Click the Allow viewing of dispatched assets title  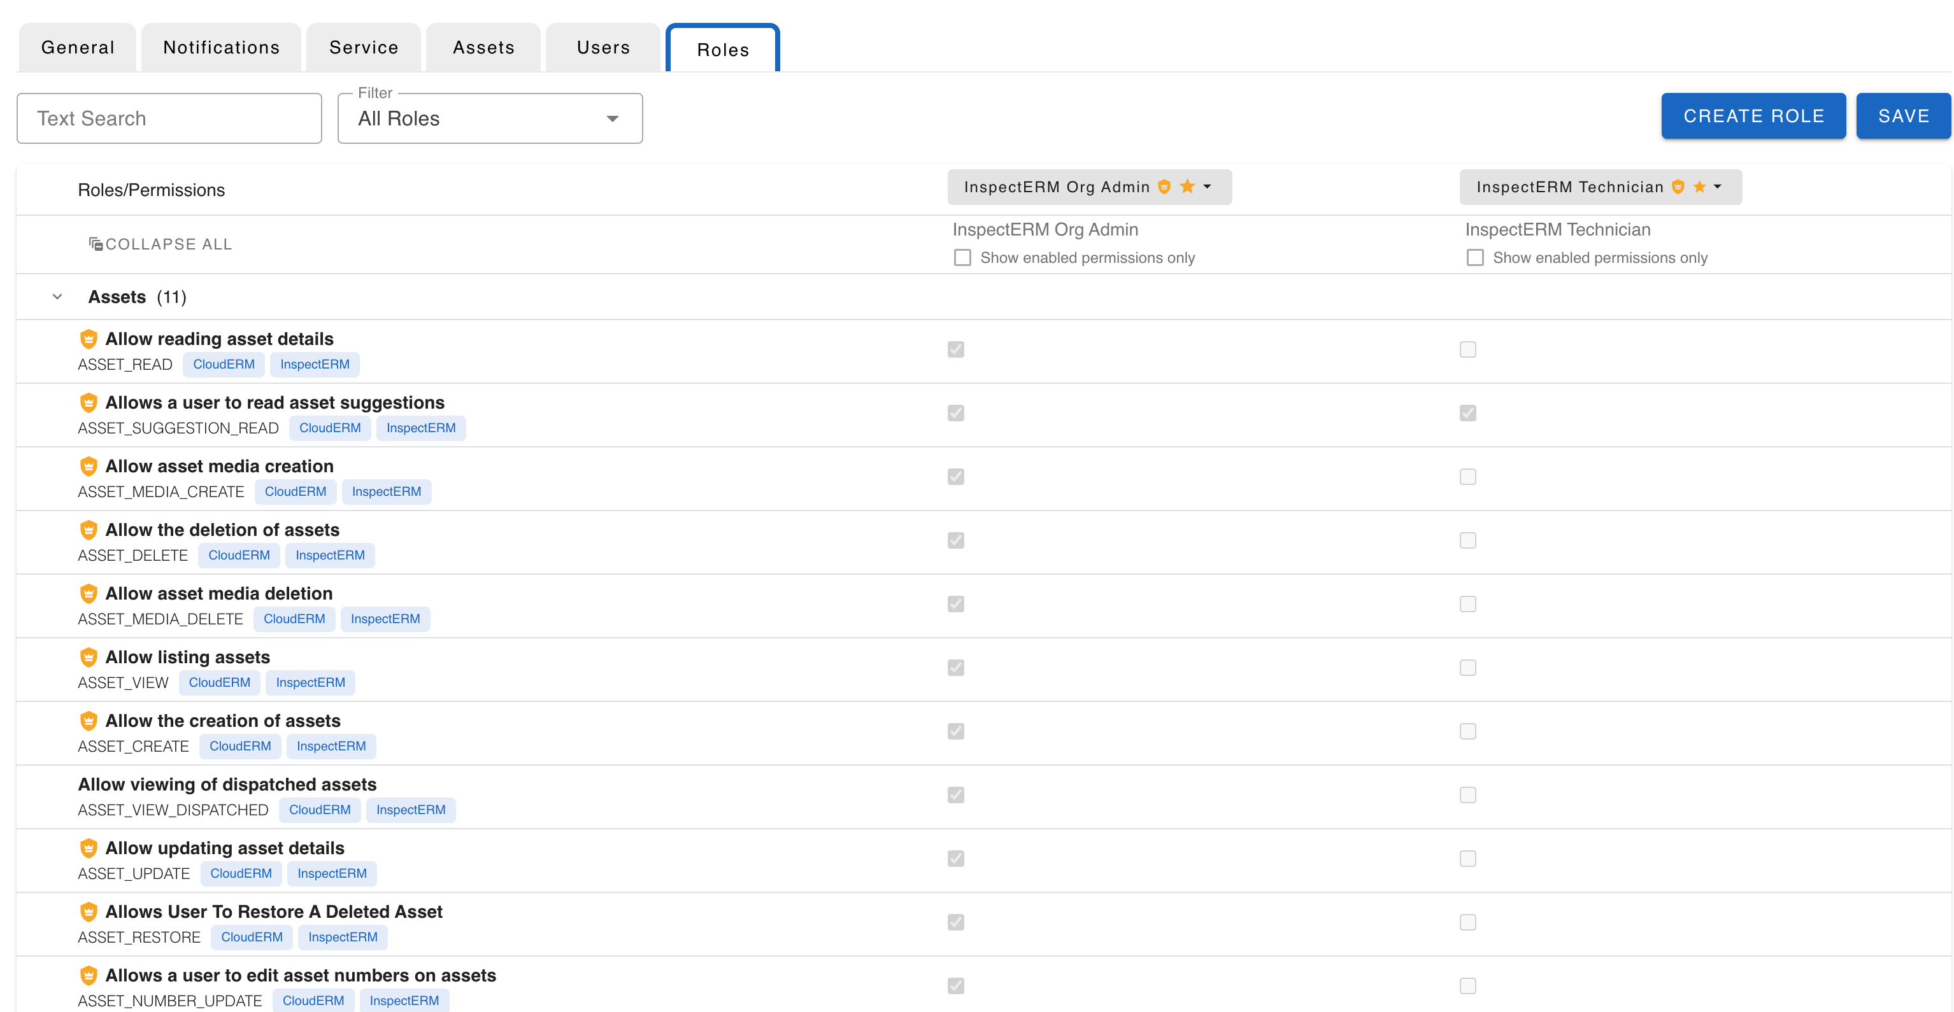point(227,785)
